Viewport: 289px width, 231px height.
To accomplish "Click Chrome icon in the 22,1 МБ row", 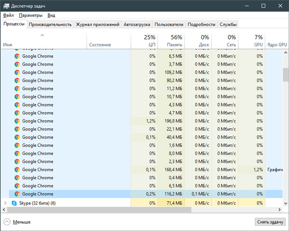I will click(17, 129).
